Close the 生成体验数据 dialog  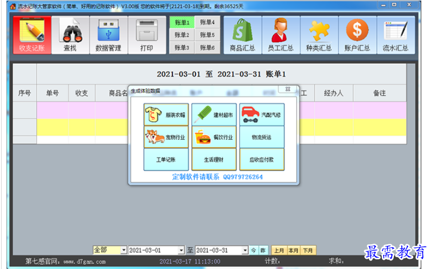pyautogui.click(x=288, y=89)
